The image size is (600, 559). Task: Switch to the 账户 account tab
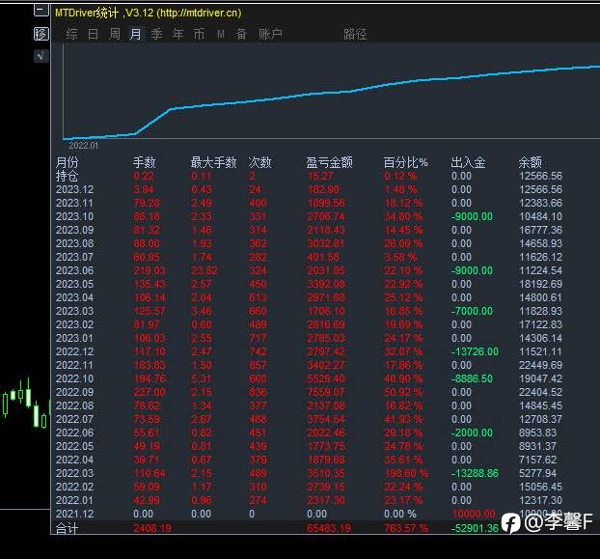click(270, 34)
